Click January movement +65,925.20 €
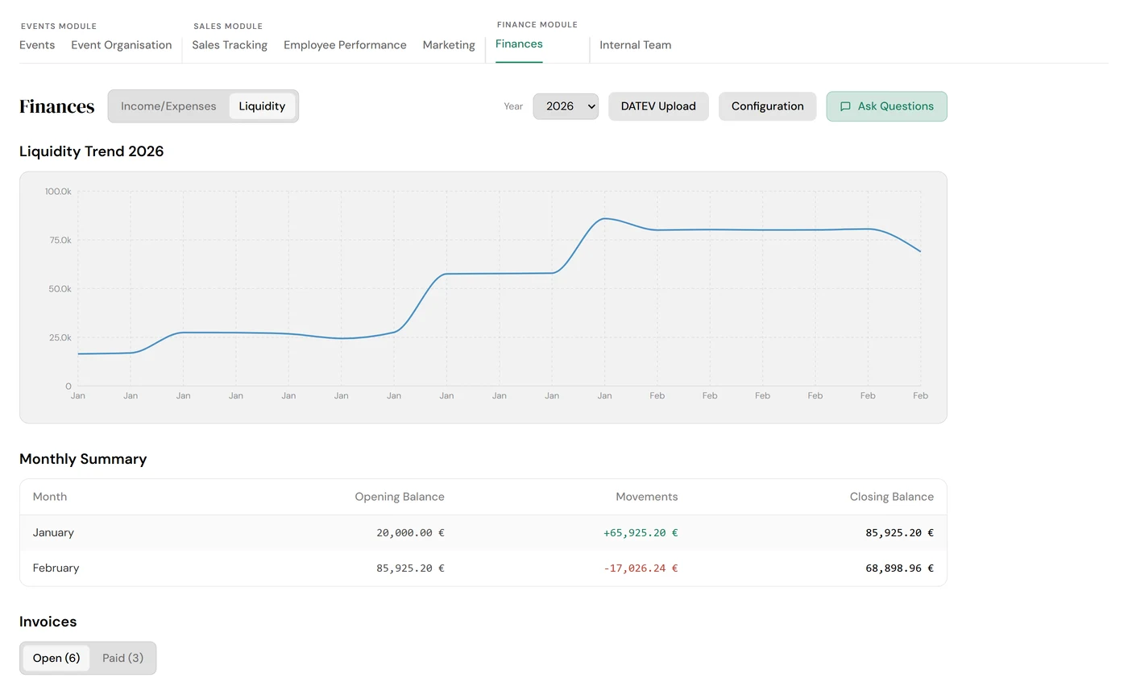This screenshot has width=1128, height=682. click(641, 533)
